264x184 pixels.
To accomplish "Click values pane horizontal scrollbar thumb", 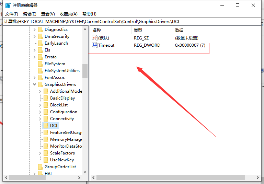I will (170, 177).
